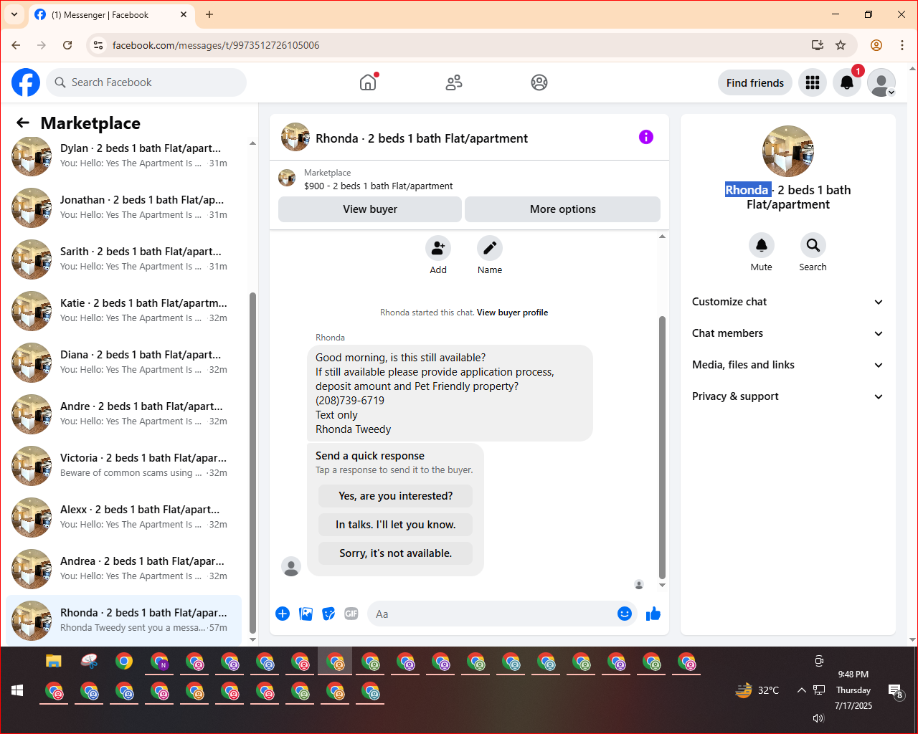Click the conversation list scrollbar
918x734 pixels.
point(252,462)
